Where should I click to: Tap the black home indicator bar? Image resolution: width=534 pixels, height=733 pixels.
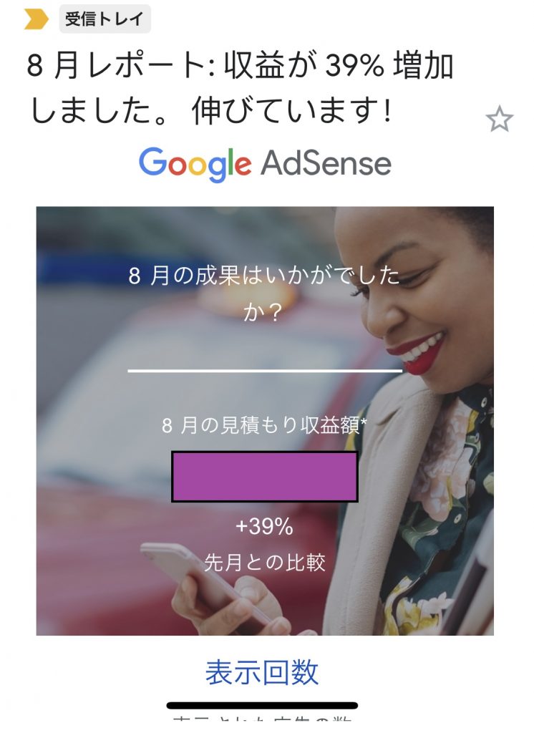[x=262, y=705]
